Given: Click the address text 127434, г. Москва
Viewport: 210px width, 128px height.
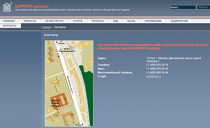Looking at the screenshot, I should pyautogui.click(x=157, y=58).
